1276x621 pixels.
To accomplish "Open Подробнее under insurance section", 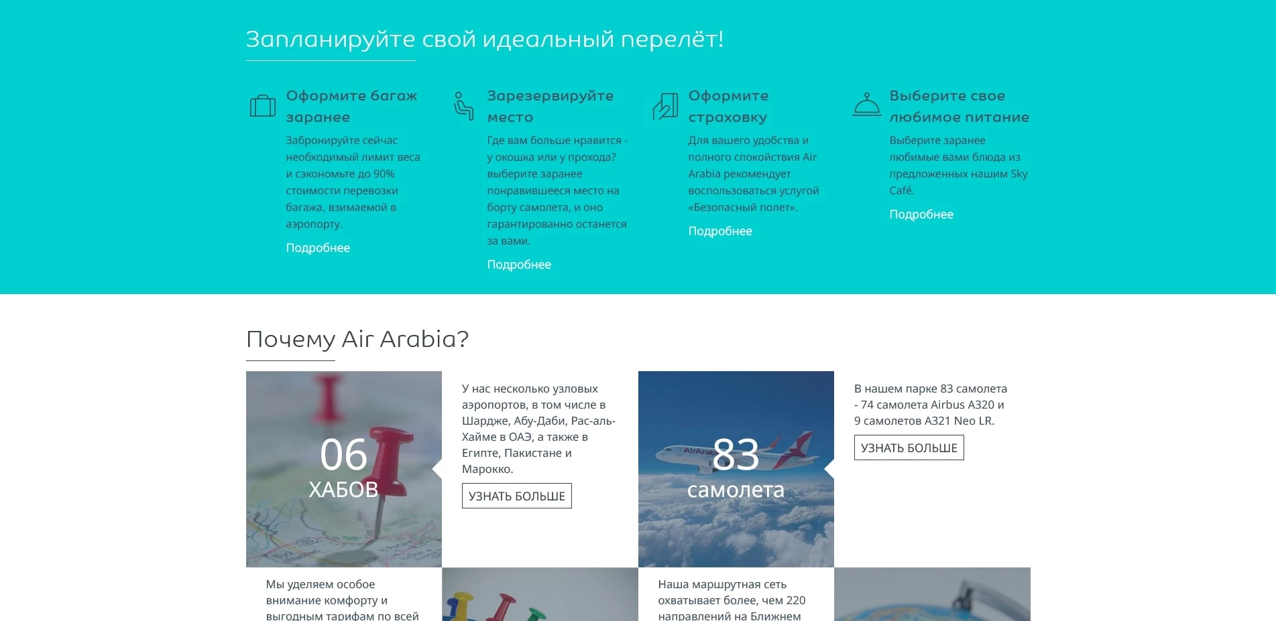I will coord(720,231).
